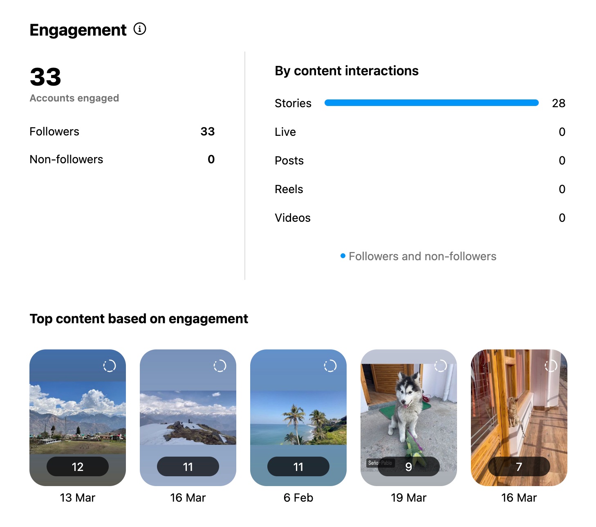Click the blue Stories progress bar
The image size is (596, 527).
point(431,103)
